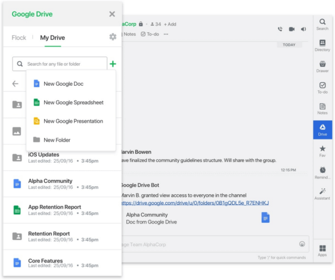Image resolution: width=335 pixels, height=280 pixels.
Task: Open Directory in the right sidebar
Action: 322,46
